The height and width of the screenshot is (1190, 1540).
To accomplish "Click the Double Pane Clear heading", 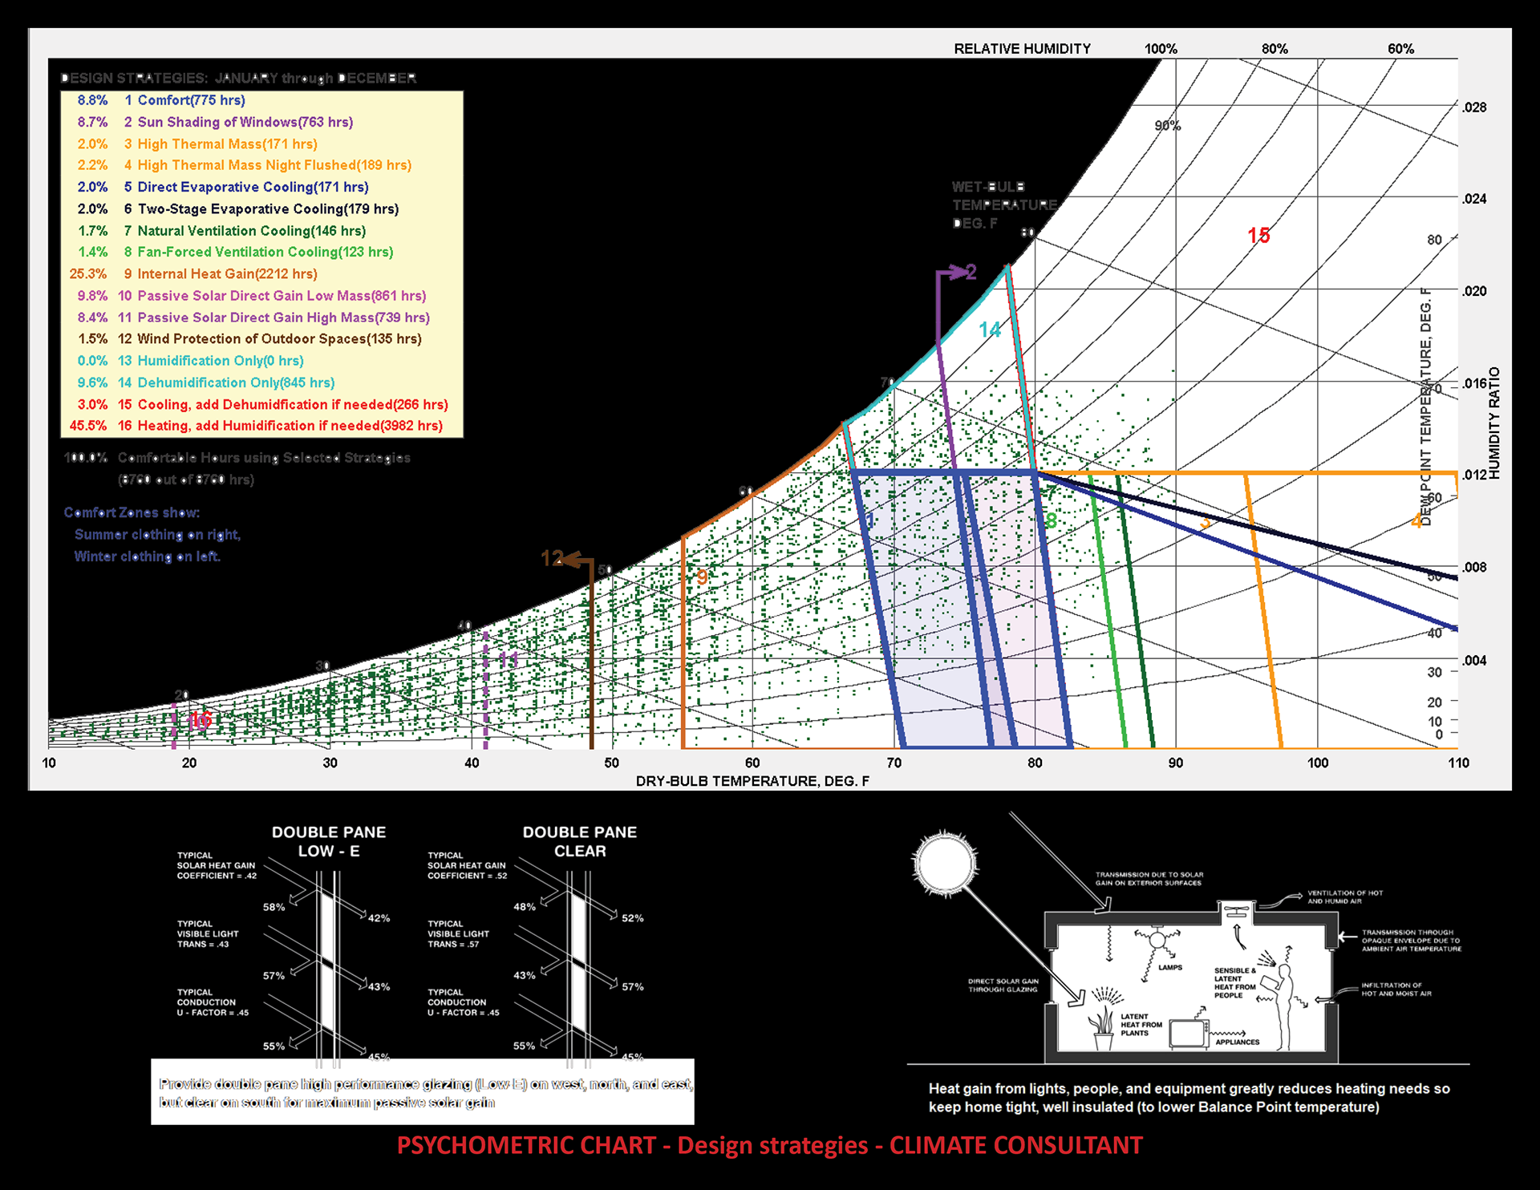I will [579, 841].
